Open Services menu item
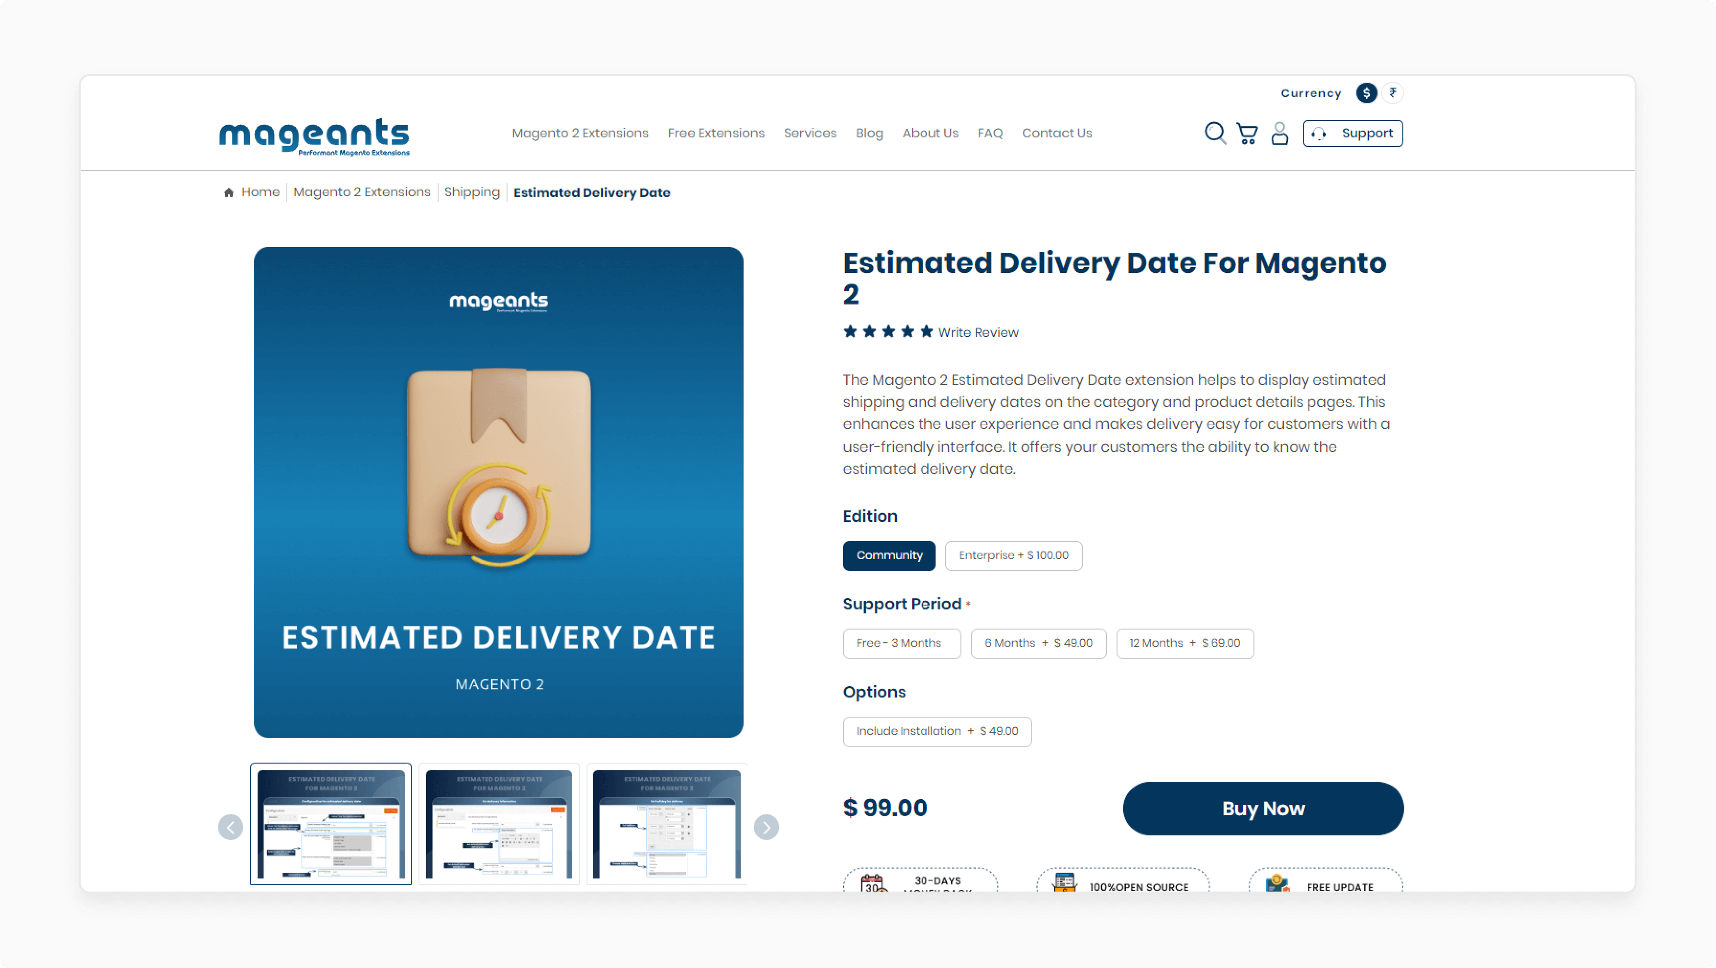 (x=809, y=133)
